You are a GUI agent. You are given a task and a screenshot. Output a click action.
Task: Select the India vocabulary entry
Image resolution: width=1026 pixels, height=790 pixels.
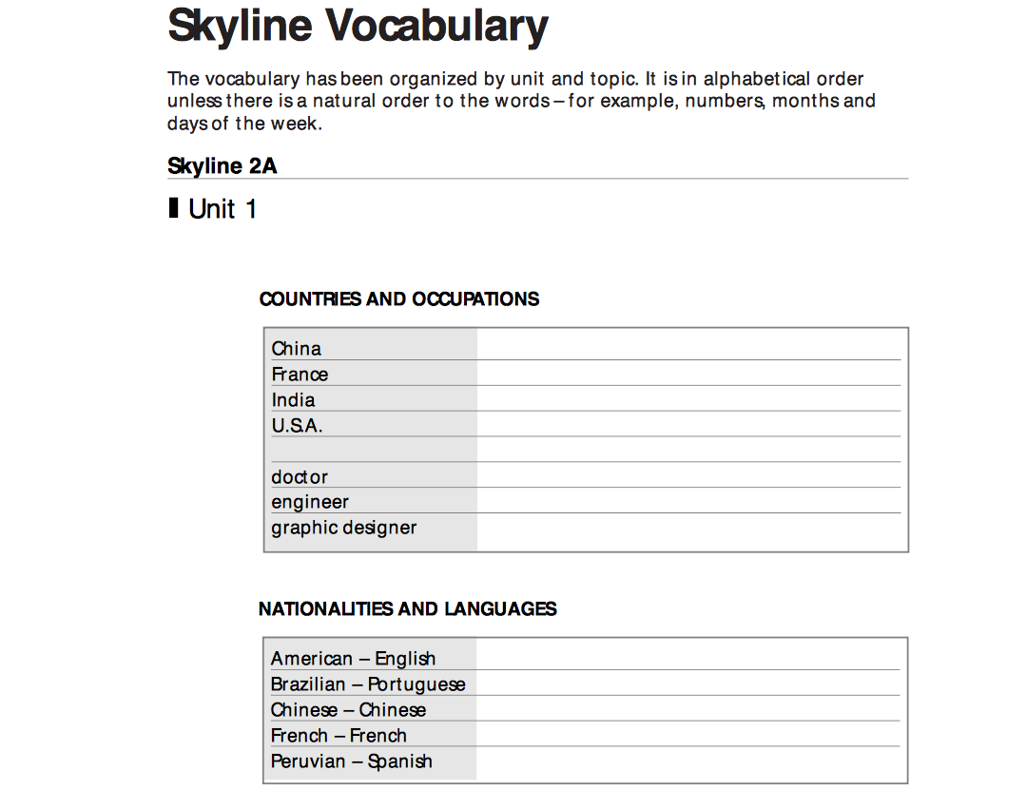292,400
